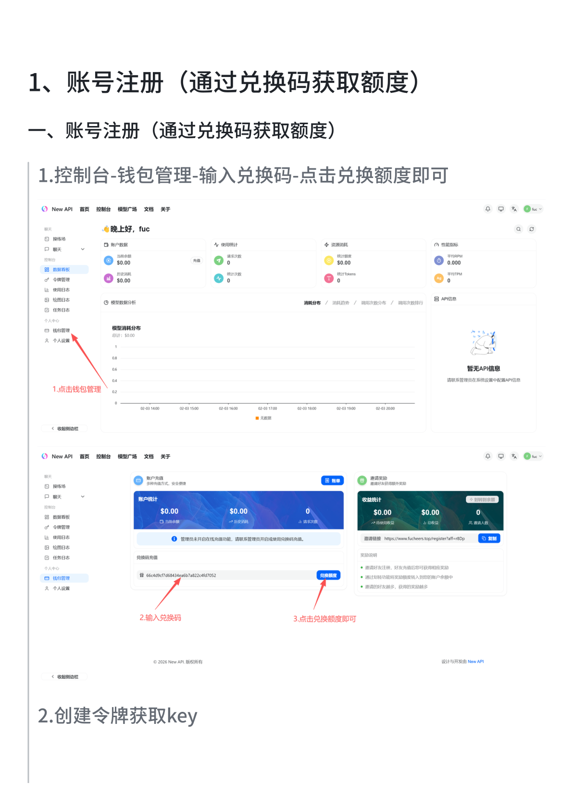Click the green 邀请奖励 gift icon
The image size is (572, 809).
coord(362,480)
